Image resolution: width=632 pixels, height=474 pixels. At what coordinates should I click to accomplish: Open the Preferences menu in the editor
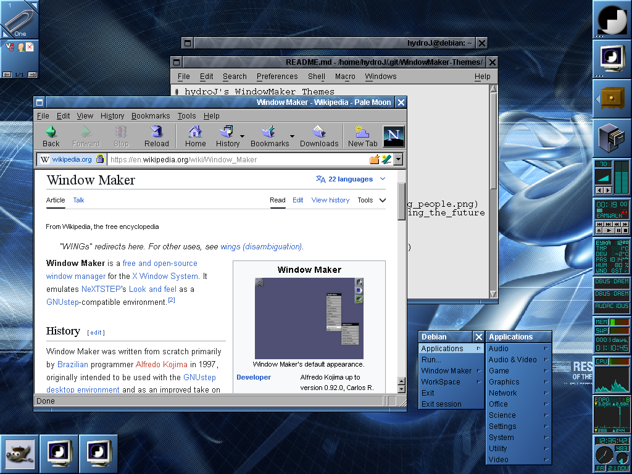(277, 77)
